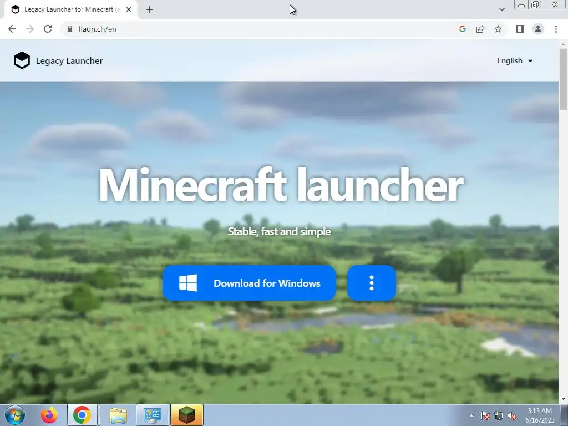Viewport: 568px width, 426px height.
Task: Open the Chrome three-dot menu
Action: [x=556, y=29]
